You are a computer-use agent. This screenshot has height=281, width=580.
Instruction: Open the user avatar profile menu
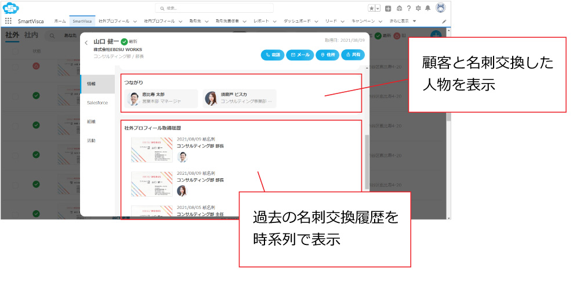tap(440, 8)
